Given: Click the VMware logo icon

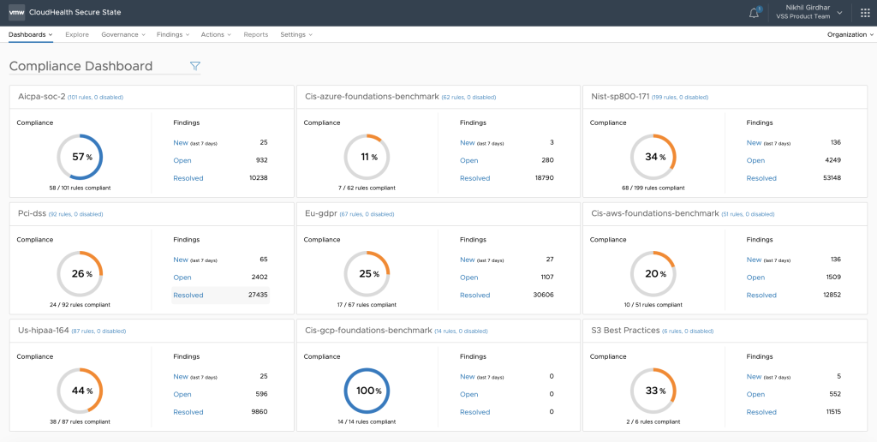Looking at the screenshot, I should click(16, 12).
